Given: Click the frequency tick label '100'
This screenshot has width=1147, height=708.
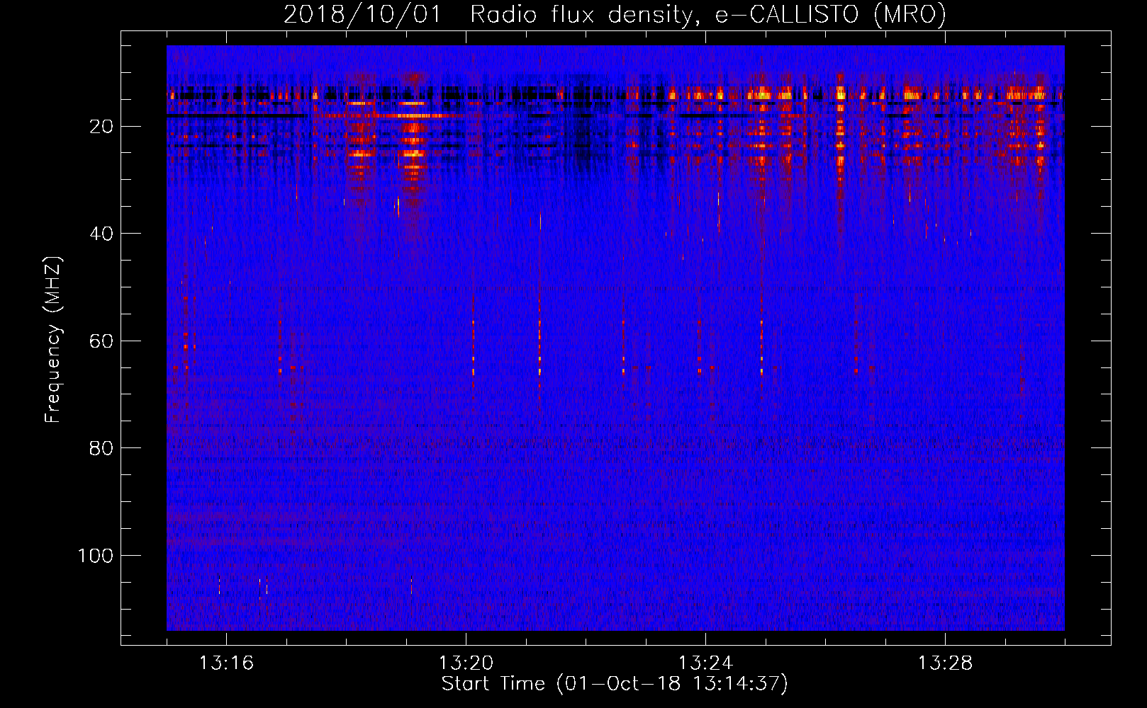Looking at the screenshot, I should 96,556.
